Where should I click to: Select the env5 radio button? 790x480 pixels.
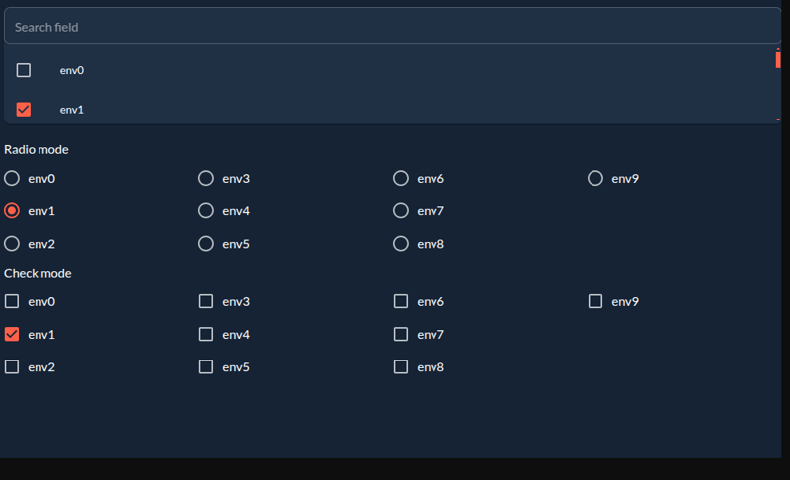pos(206,244)
